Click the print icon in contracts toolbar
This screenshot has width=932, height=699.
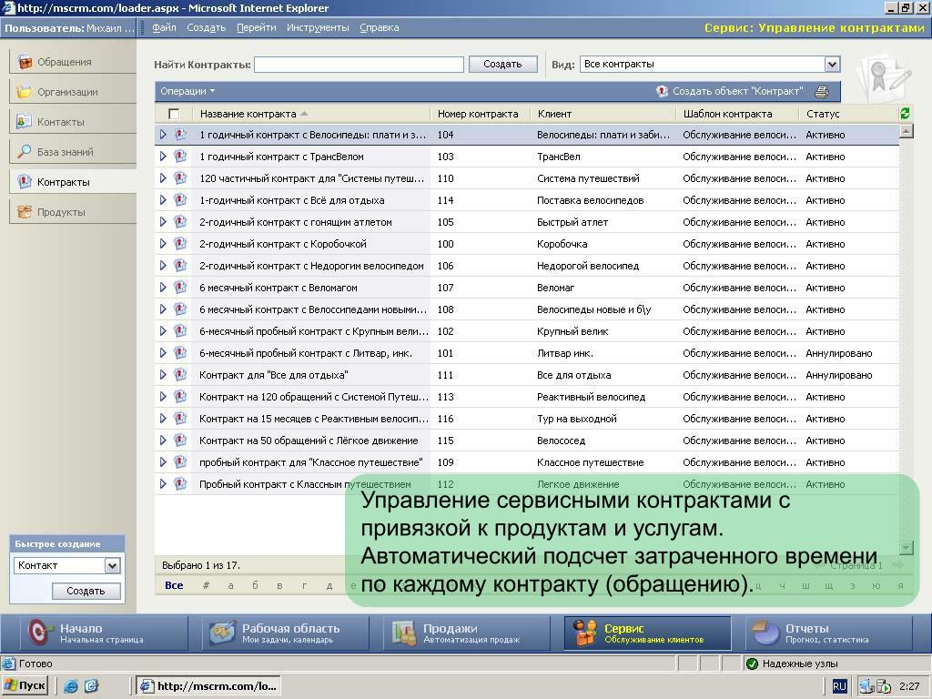coord(822,91)
